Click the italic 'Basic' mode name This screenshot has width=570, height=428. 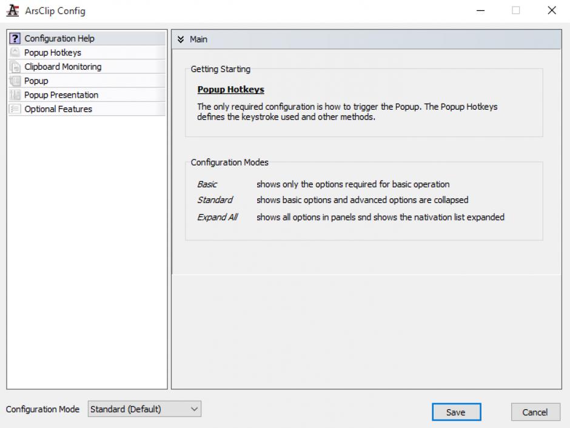click(207, 184)
